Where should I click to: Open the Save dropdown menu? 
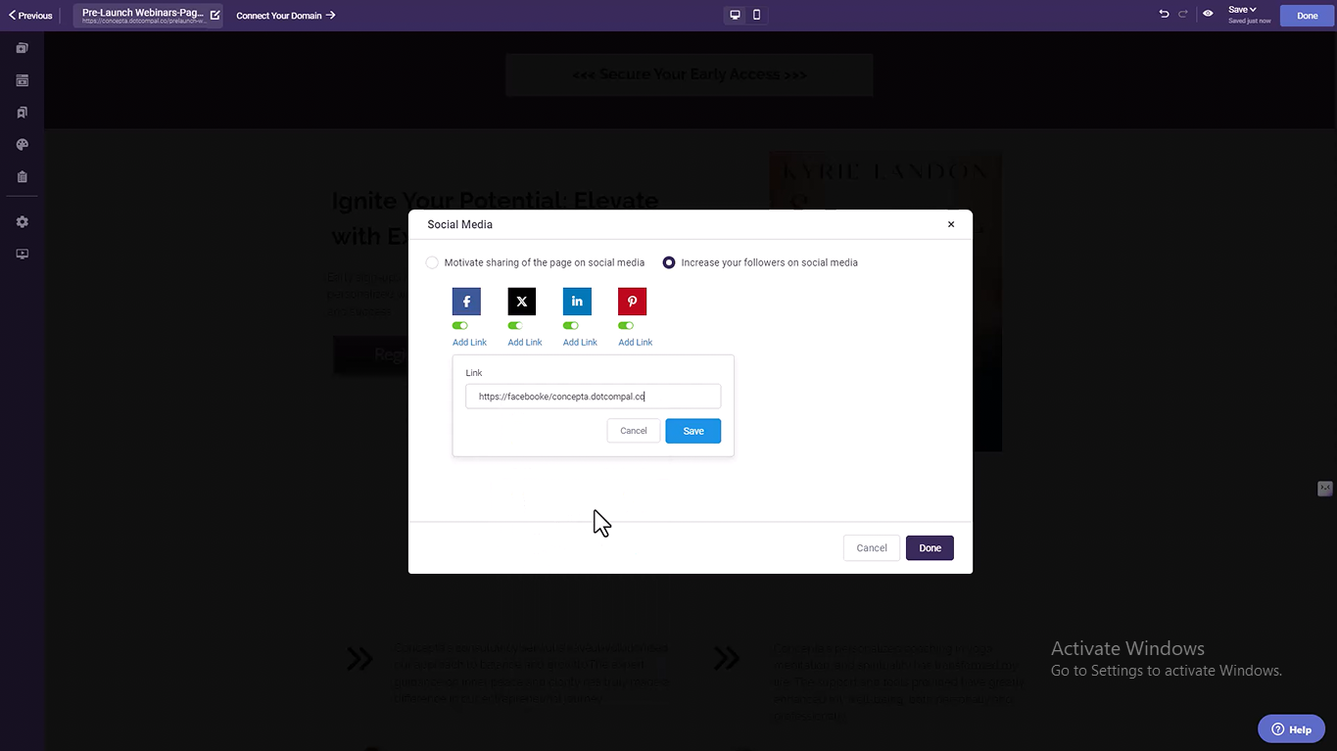[x=1242, y=10]
